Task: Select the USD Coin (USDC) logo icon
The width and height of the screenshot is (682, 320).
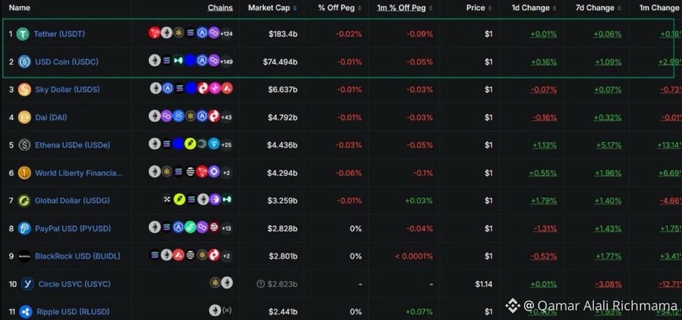Action: (x=24, y=61)
